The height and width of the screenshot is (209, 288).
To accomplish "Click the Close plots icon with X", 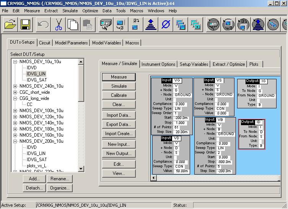I will point(196,24).
